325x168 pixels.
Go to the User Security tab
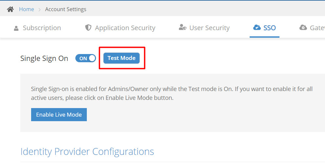point(209,28)
